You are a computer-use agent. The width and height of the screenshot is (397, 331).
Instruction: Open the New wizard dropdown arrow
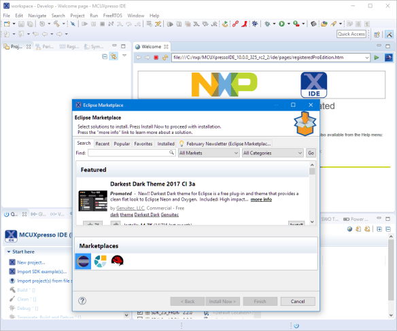tap(14, 24)
